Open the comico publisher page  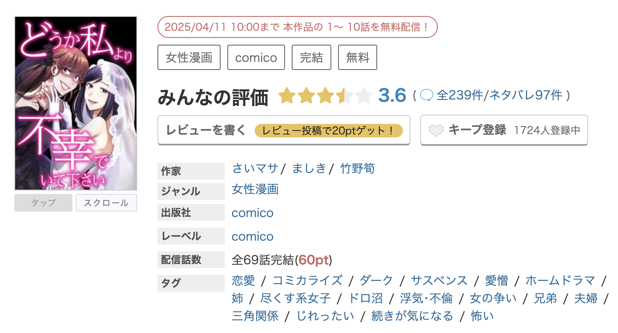point(253,213)
